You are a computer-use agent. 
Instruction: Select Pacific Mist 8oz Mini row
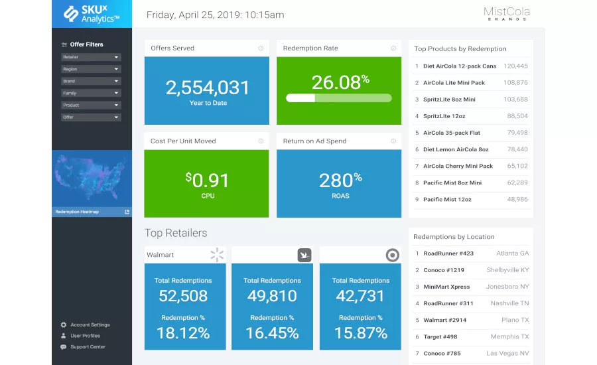472,183
